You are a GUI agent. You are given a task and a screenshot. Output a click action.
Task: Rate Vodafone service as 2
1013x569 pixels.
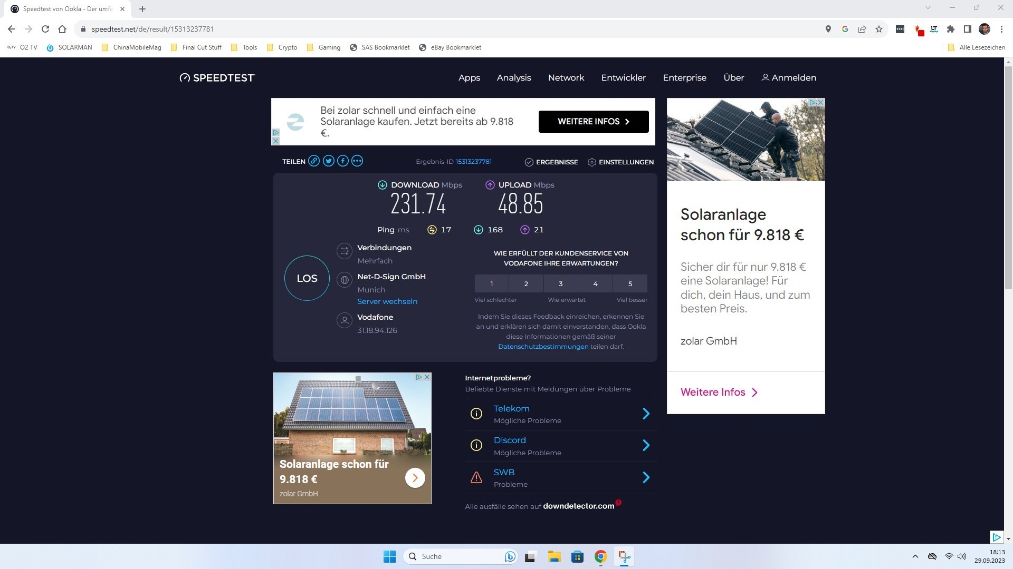(526, 283)
